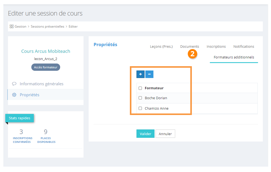271x172 pixels.
Task: Check the box for Chamizo Anne
Action: pyautogui.click(x=140, y=108)
